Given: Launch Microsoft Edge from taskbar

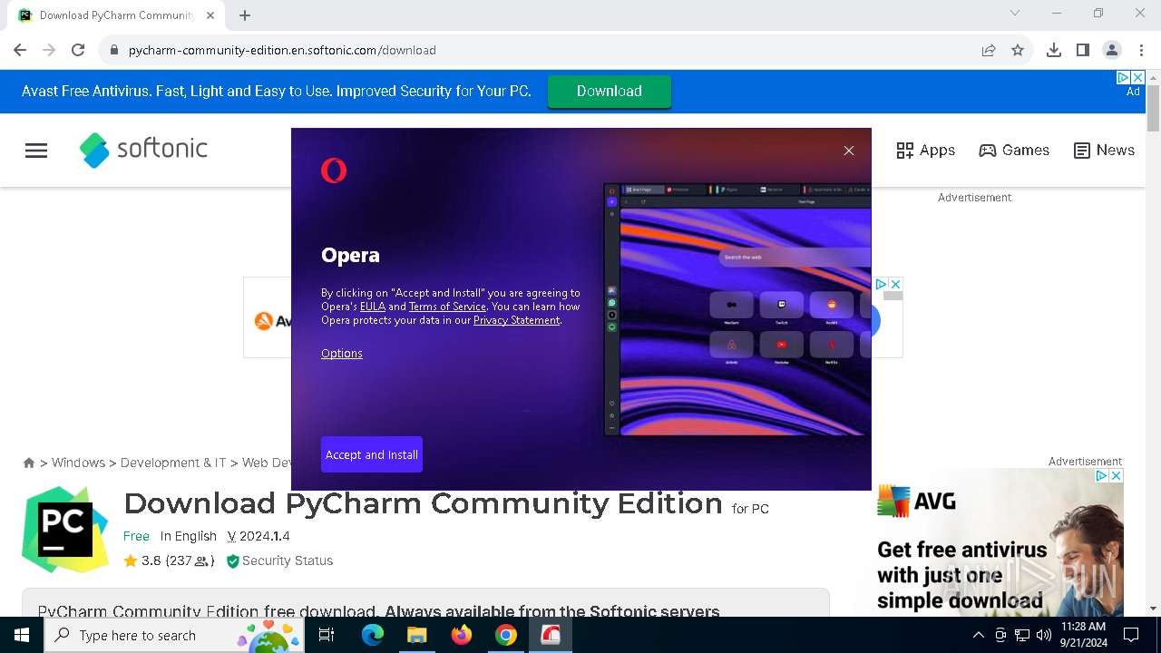Looking at the screenshot, I should click(373, 635).
